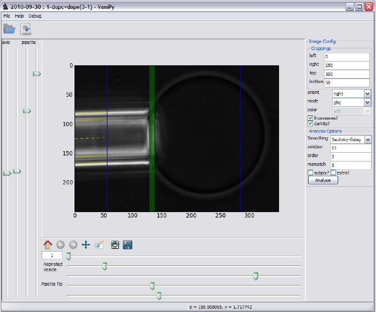The image size is (376, 312).
Task: Save the figure with the floppy icon
Action: point(127,245)
